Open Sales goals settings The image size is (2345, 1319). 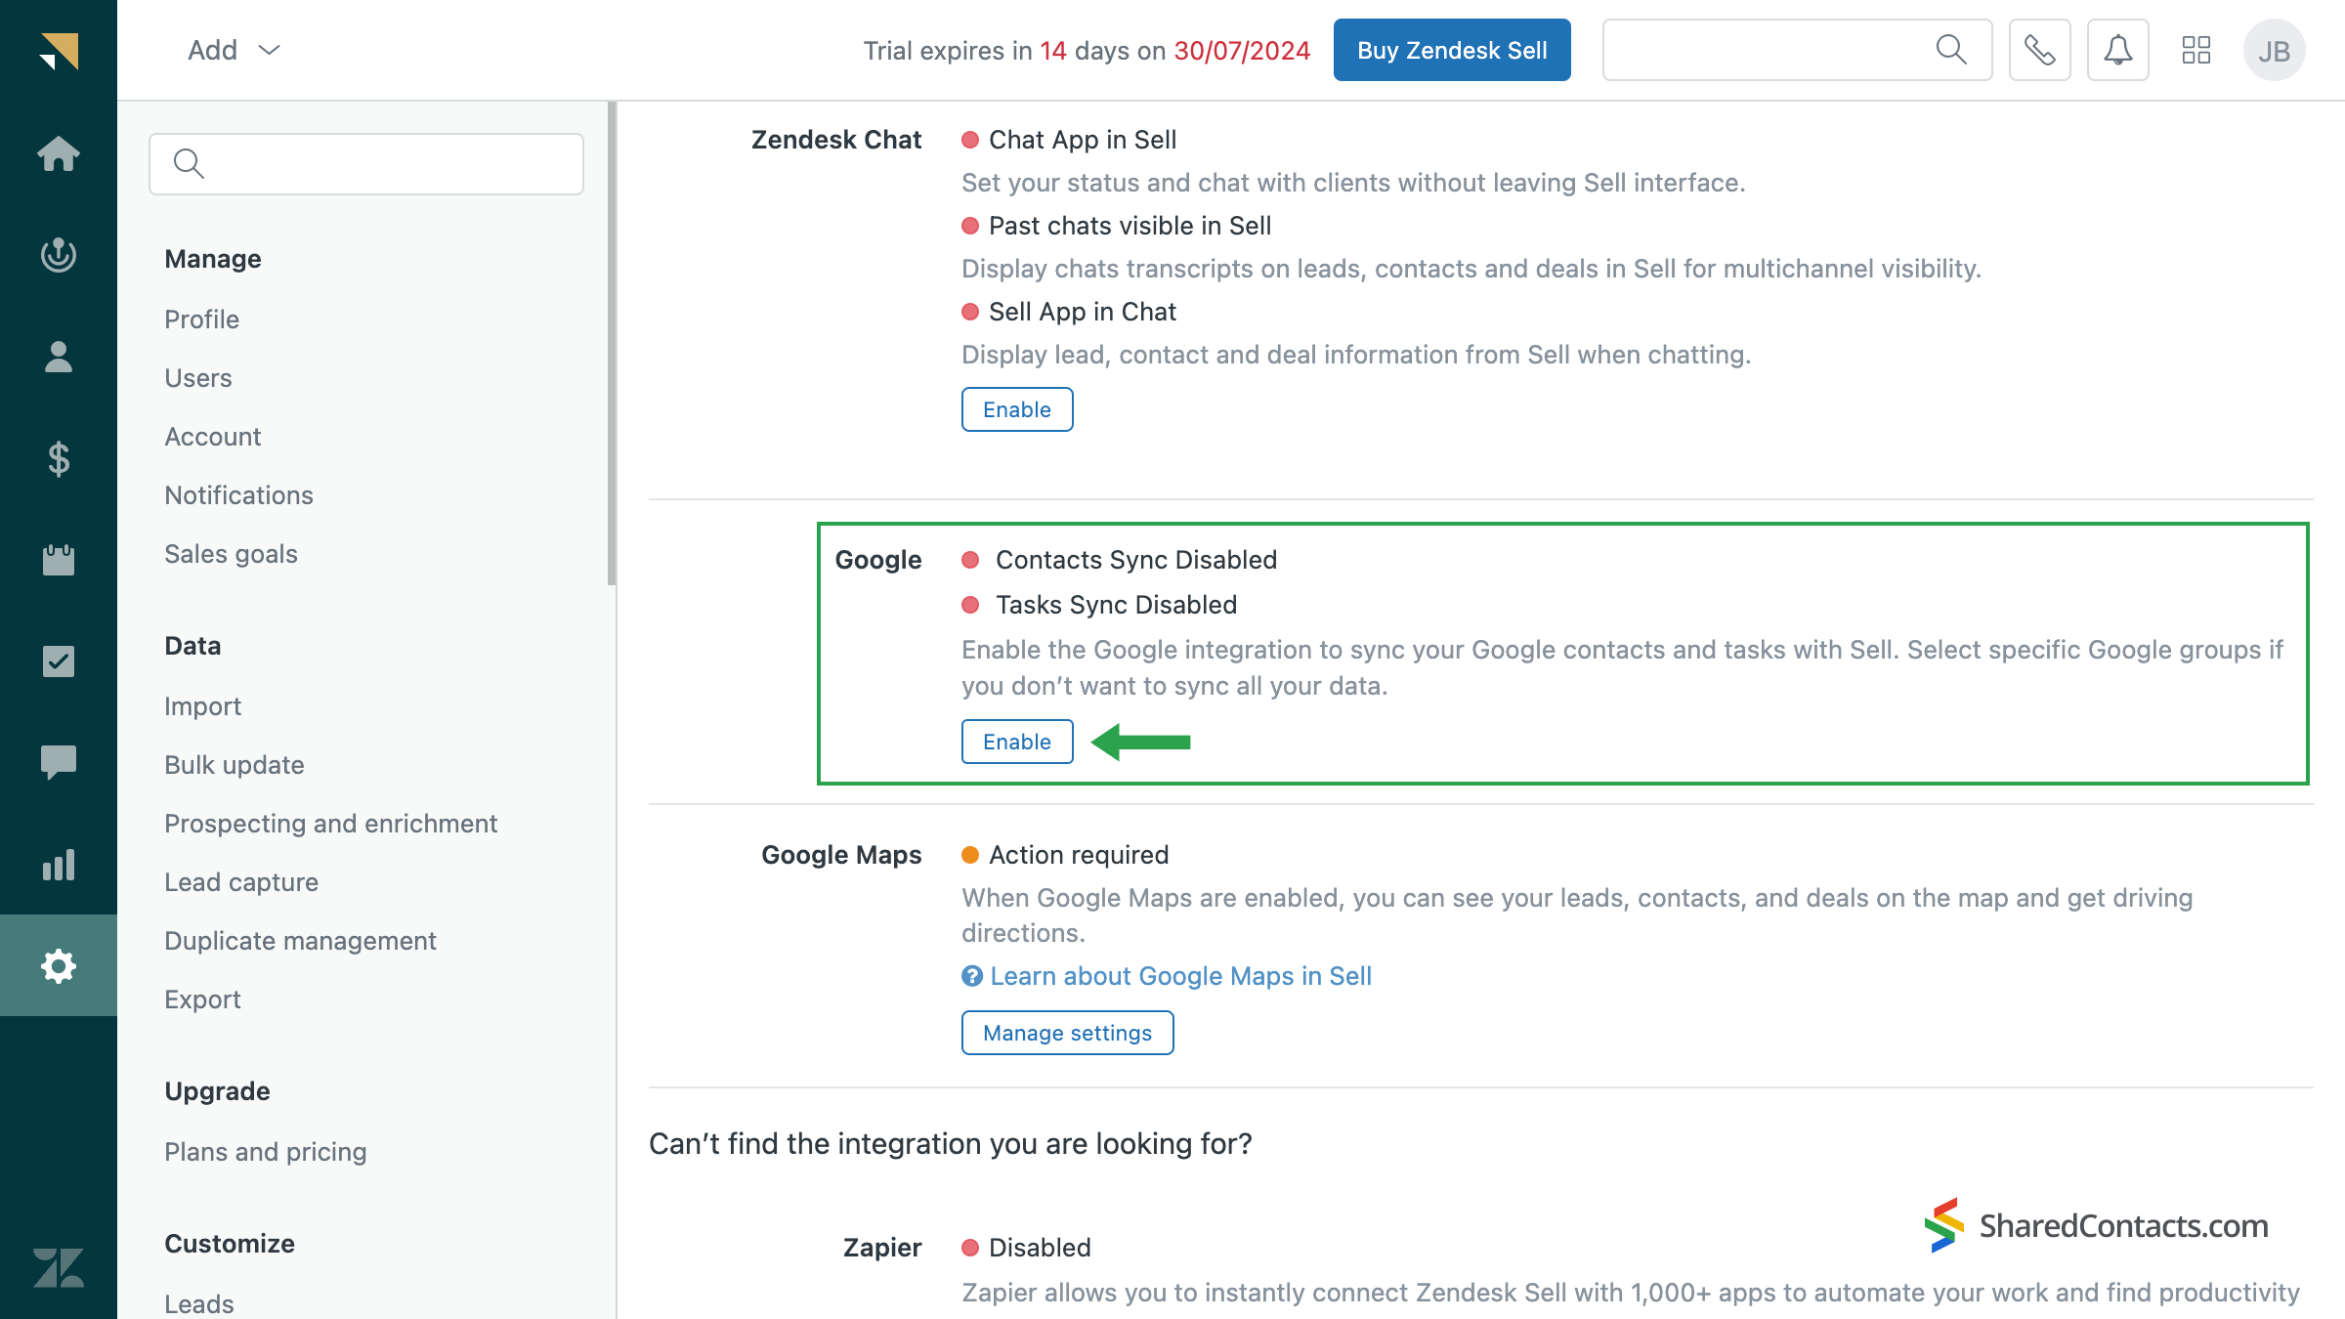(x=232, y=554)
